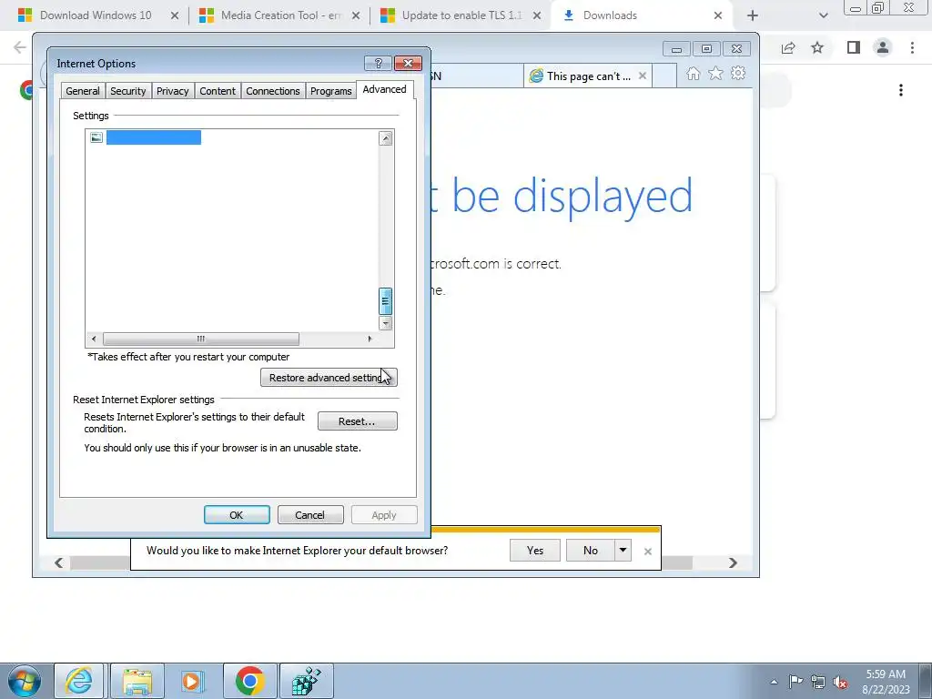932x699 pixels.
Task: Click the Restore advanced settings button
Action: (329, 378)
